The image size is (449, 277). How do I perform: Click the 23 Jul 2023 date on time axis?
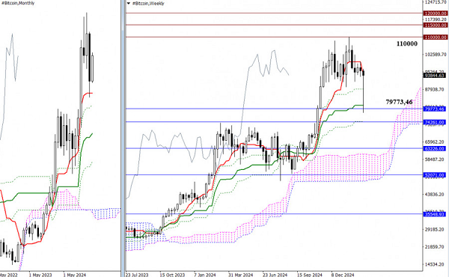137,275
